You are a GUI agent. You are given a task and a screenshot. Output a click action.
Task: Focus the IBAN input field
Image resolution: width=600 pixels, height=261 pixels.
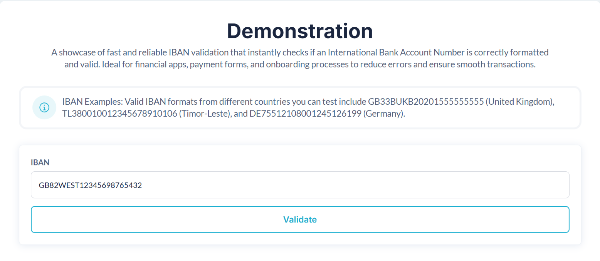tap(300, 185)
